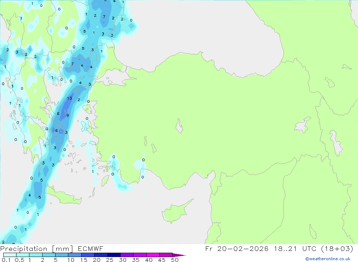Click the 2–5 mm legend color swatch
358x262 pixels.
click(x=49, y=255)
